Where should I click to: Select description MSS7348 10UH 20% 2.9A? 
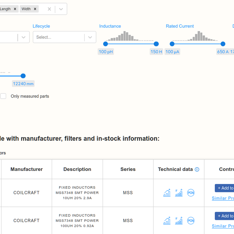click(x=77, y=193)
